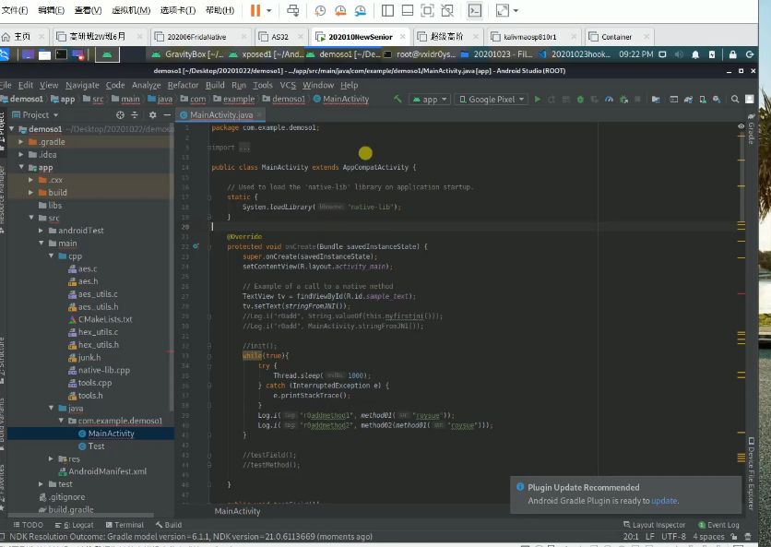Open the Event Log tool window

coord(718,525)
